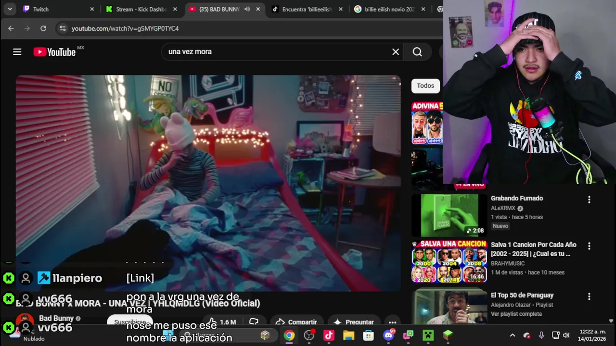Open TikTok app in taskbar
The height and width of the screenshot is (346, 616).
pos(329,335)
